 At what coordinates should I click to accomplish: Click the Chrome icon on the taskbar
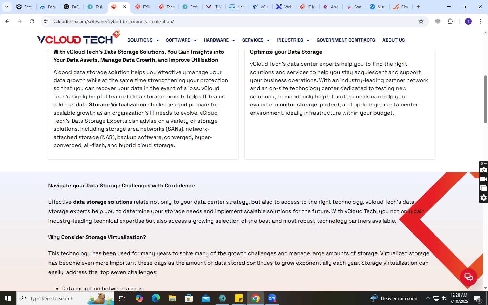[x=256, y=298]
